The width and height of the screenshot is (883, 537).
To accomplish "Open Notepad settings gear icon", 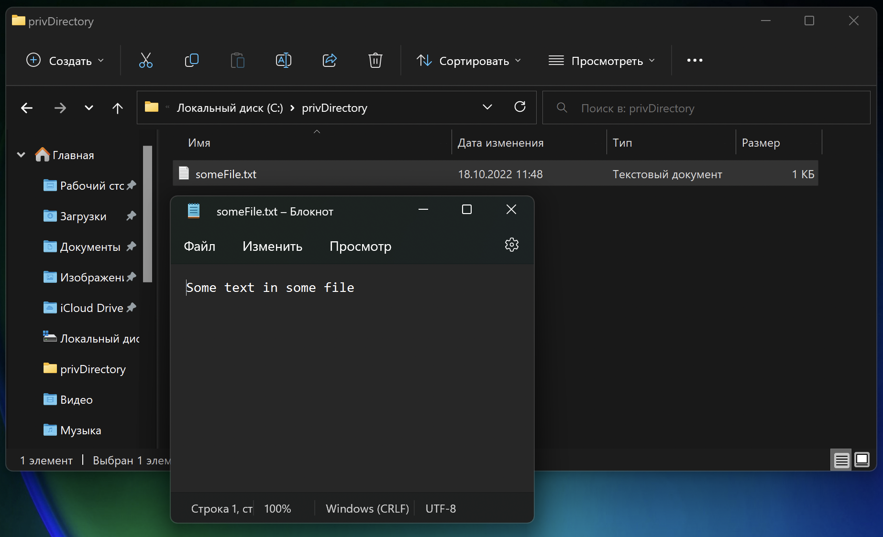I will [511, 245].
